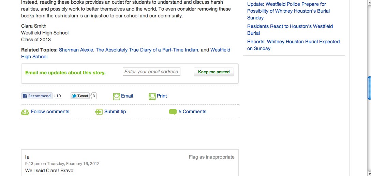Click the Twitter Tweet button
The image size is (371, 176).
tap(80, 96)
